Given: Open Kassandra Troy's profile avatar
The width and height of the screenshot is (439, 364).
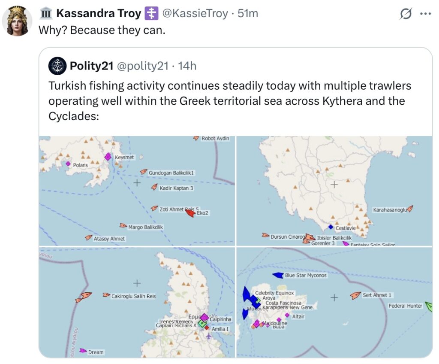Looking at the screenshot, I should (17, 21).
